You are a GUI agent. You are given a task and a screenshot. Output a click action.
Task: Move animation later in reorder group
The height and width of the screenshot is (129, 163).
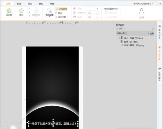click(111, 17)
